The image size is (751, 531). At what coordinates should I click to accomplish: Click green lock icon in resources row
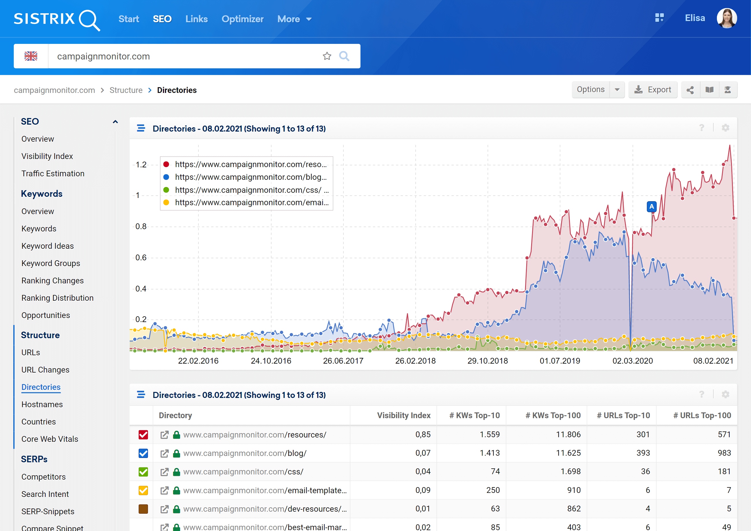(176, 435)
